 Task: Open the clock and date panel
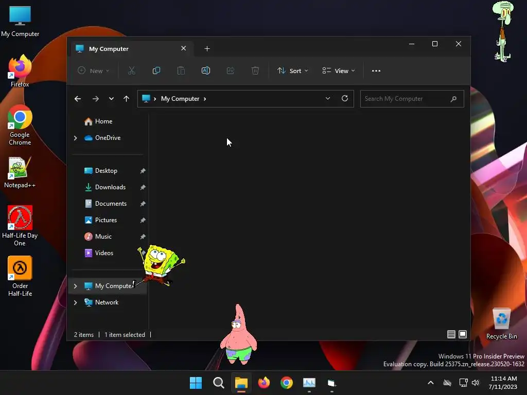503,383
